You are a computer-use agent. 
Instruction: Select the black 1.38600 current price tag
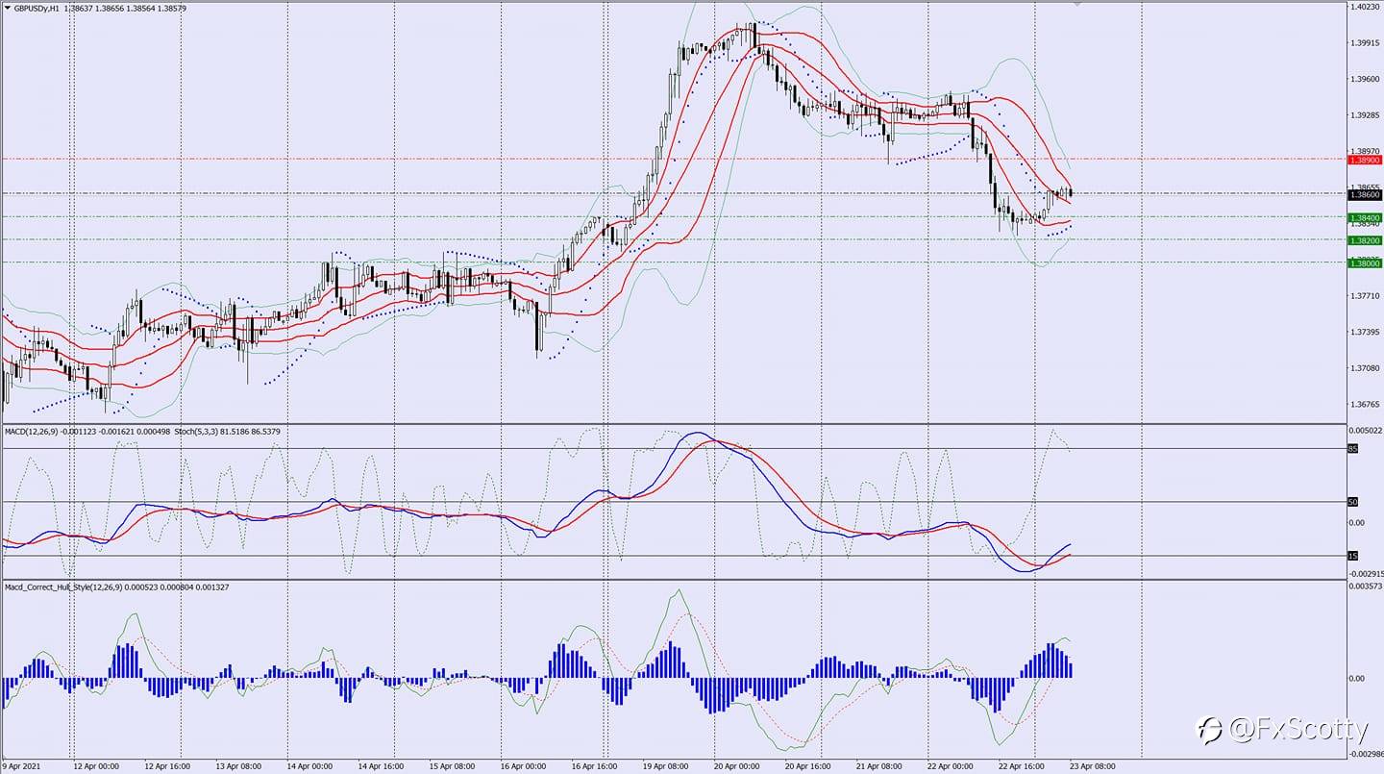pyautogui.click(x=1364, y=194)
